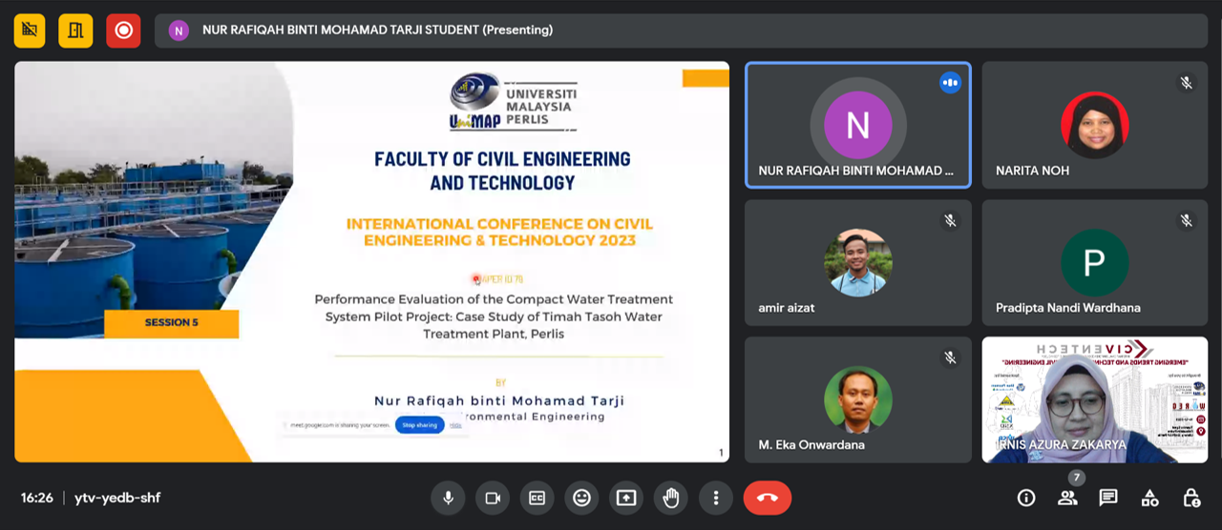This screenshot has width=1222, height=530.
Task: Toggle closed captions
Action: tap(537, 498)
